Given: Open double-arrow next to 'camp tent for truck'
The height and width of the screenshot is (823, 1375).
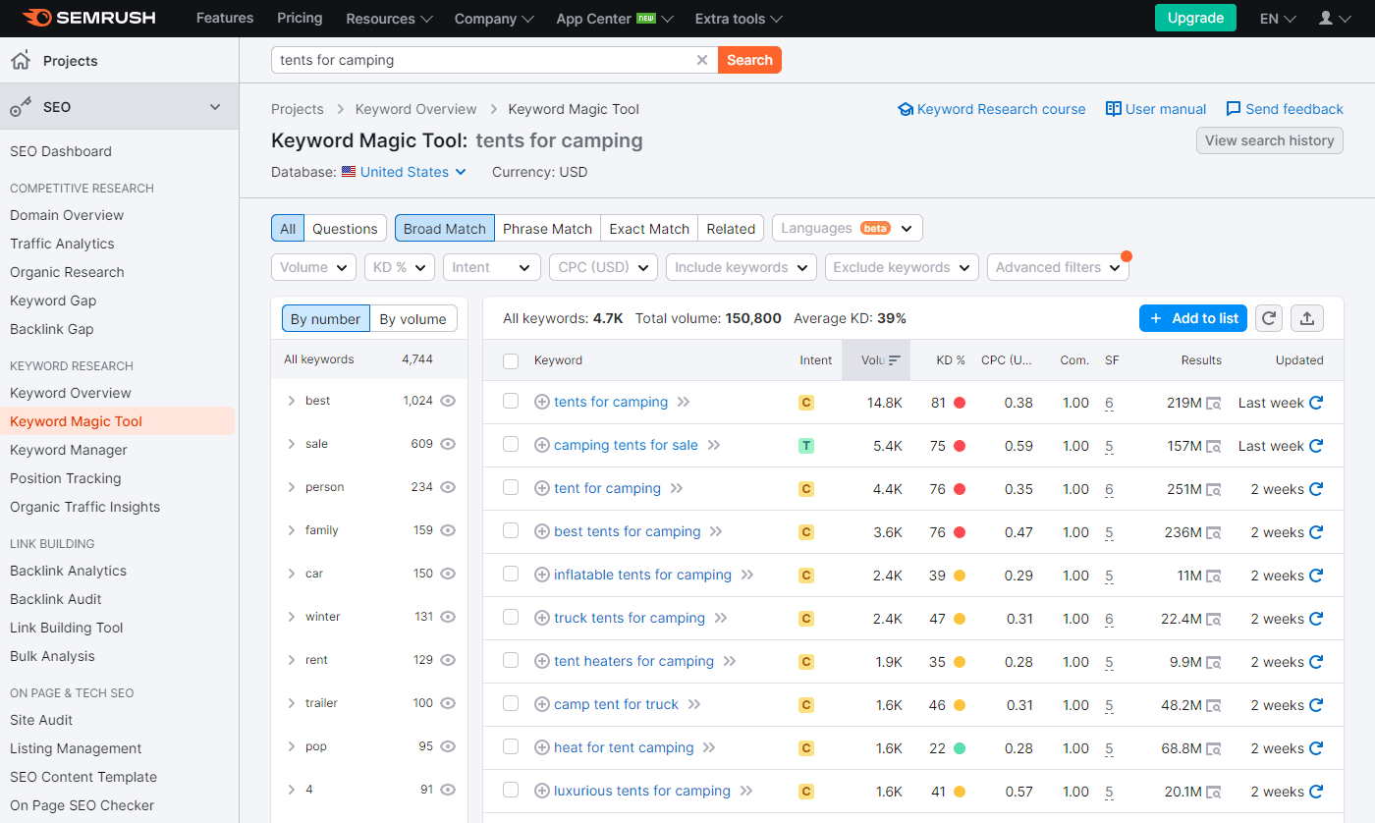Looking at the screenshot, I should 694,704.
